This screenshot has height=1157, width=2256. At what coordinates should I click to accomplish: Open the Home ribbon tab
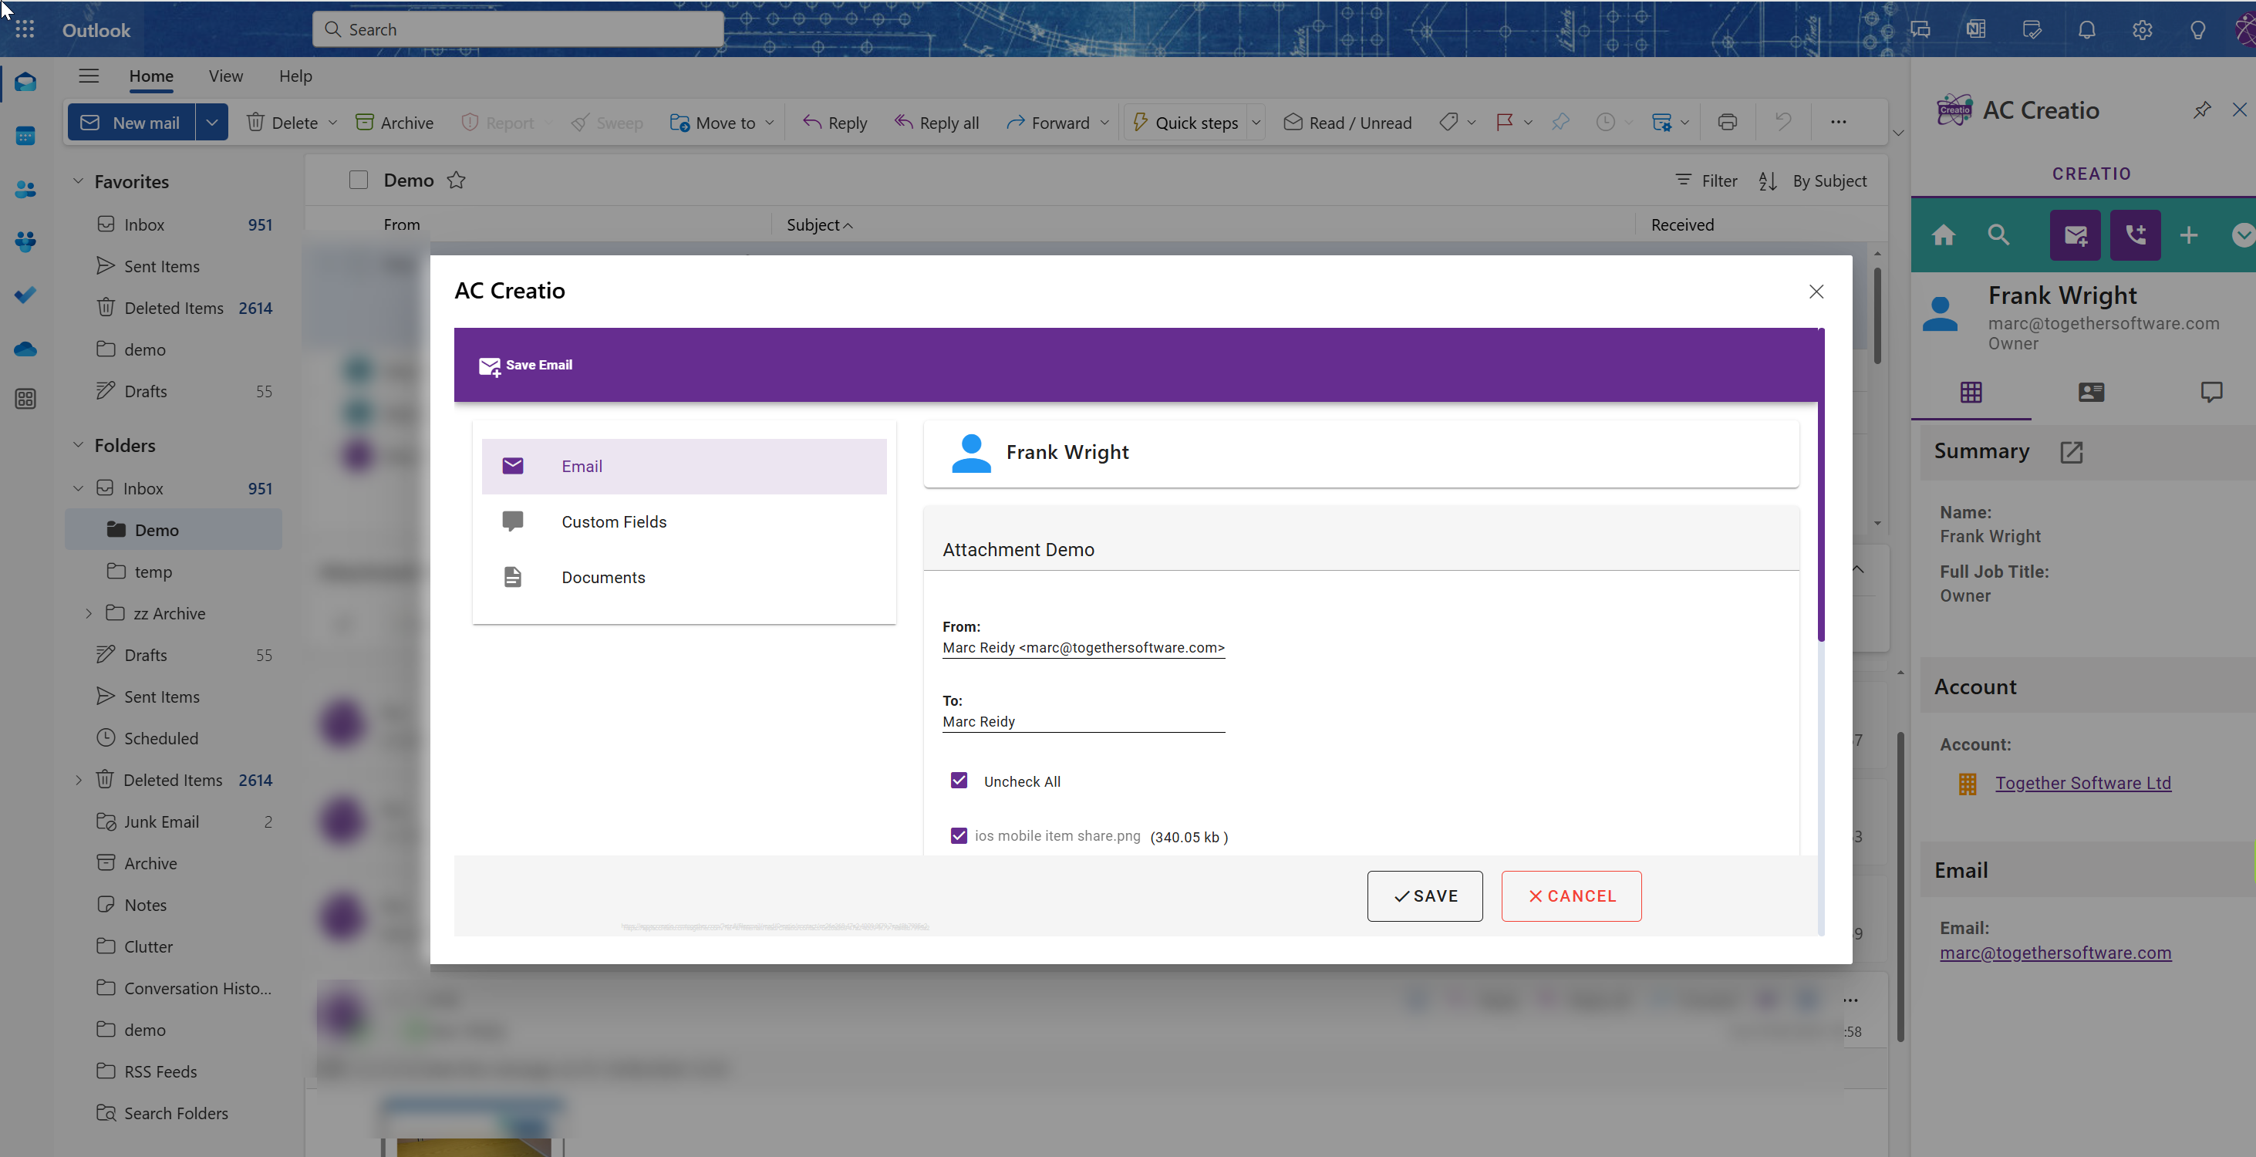click(150, 76)
